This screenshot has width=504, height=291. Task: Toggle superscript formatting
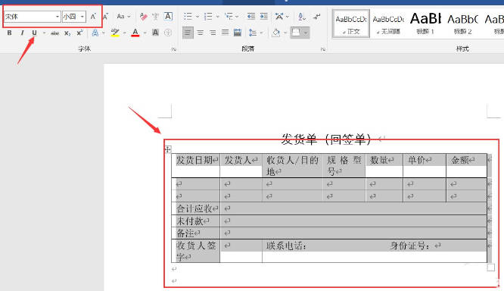point(79,33)
